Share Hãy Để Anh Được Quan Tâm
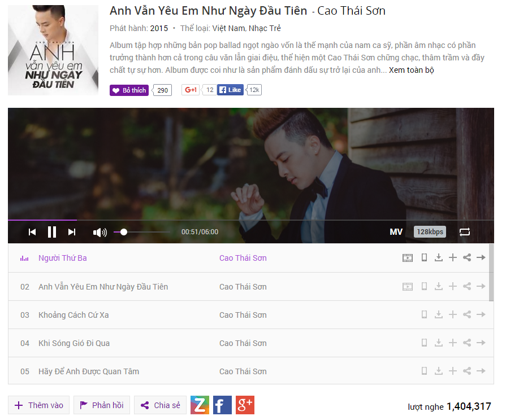This screenshot has width=506, height=416. click(x=467, y=371)
